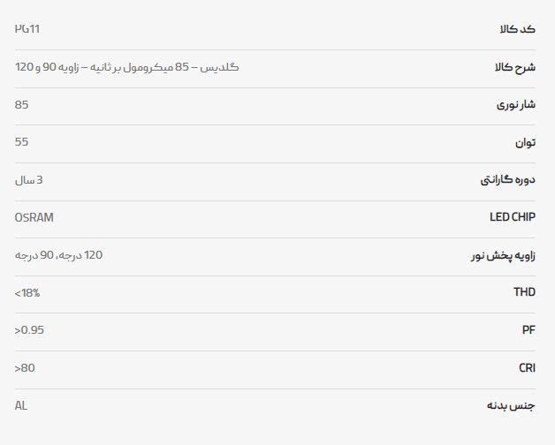555x445 pixels.
Task: Click the luminous flux value 85
Action: pyautogui.click(x=21, y=105)
